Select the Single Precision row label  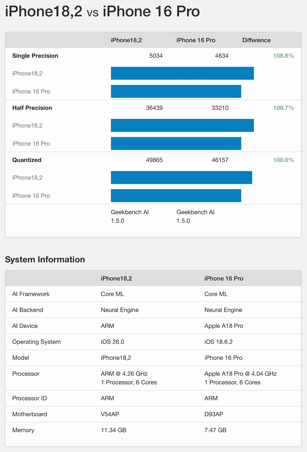tap(35, 56)
